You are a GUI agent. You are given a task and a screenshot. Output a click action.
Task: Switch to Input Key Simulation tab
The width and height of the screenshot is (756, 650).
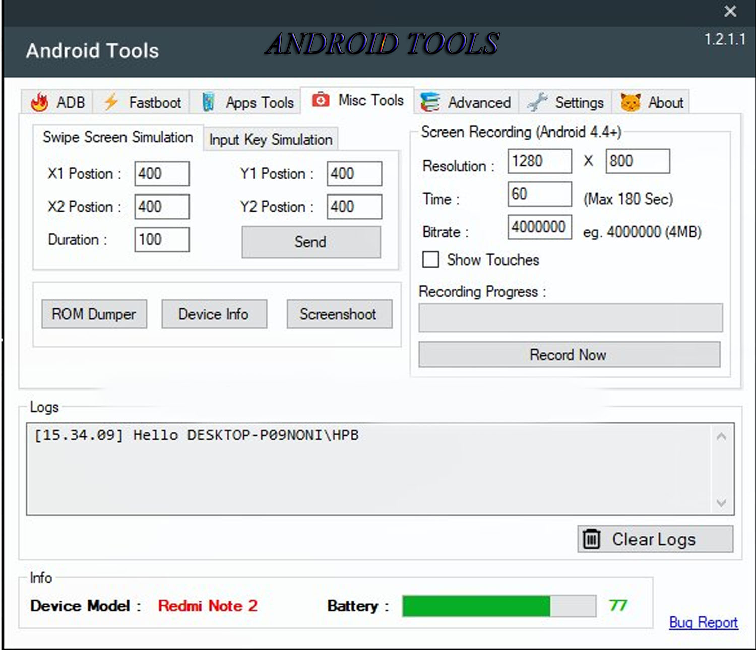270,140
